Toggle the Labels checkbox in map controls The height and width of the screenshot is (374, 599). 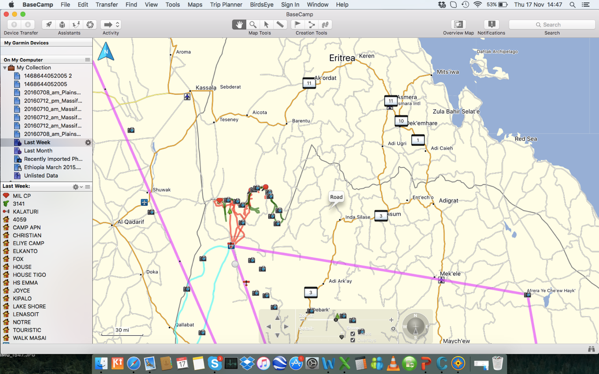coord(352,334)
